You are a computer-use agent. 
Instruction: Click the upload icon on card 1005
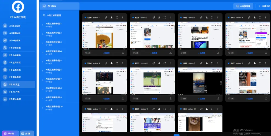click(171, 98)
